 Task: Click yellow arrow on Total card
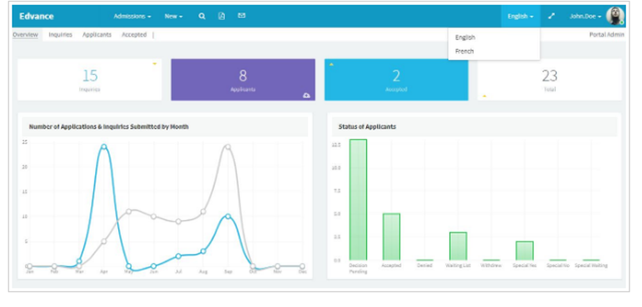pos(484,96)
